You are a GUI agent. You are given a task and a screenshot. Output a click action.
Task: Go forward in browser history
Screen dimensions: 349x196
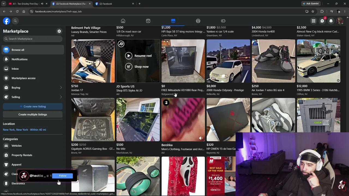pyautogui.click(x=11, y=11)
